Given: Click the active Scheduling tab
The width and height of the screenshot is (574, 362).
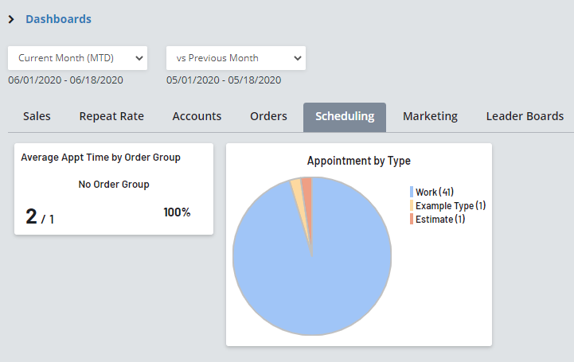Looking at the screenshot, I should [x=344, y=116].
